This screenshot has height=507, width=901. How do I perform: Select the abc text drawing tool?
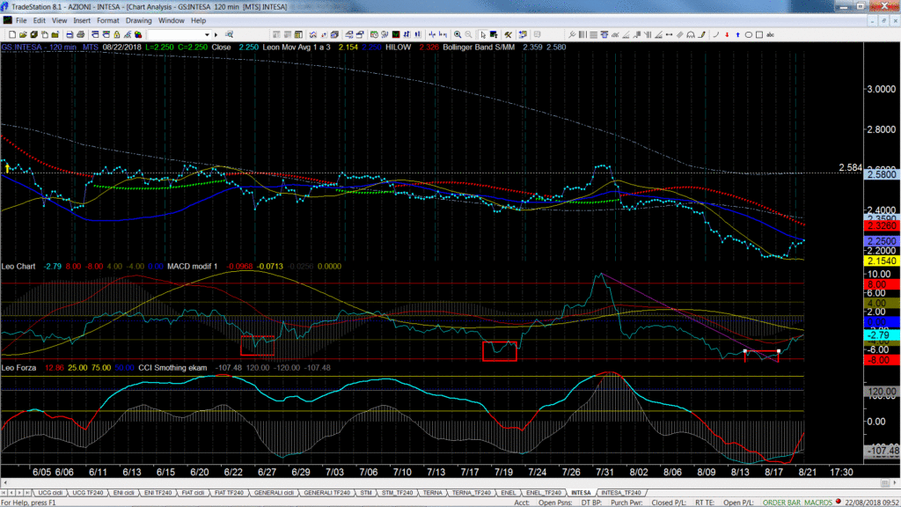[771, 35]
